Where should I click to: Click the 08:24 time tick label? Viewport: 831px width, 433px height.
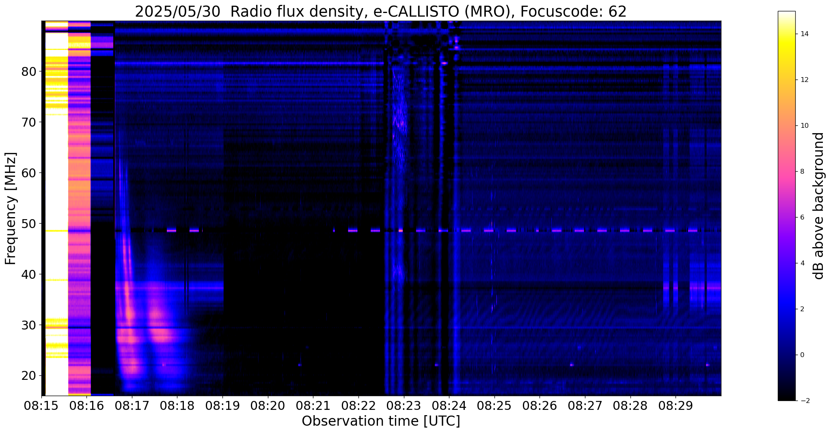[449, 405]
